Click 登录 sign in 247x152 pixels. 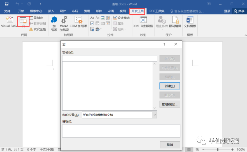(227, 11)
